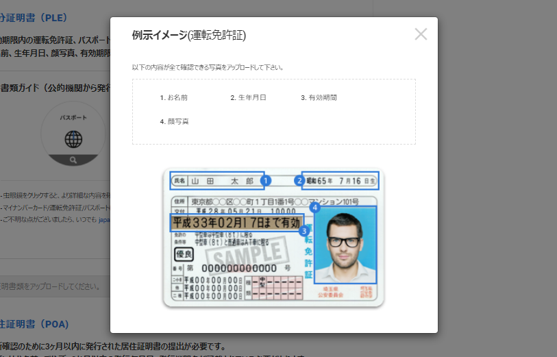Click the driver's license sample image
Screen dimensions: 557x357
tap(273, 238)
